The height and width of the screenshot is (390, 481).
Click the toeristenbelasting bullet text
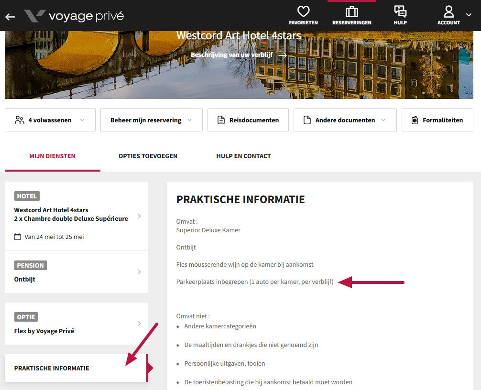pos(268,382)
